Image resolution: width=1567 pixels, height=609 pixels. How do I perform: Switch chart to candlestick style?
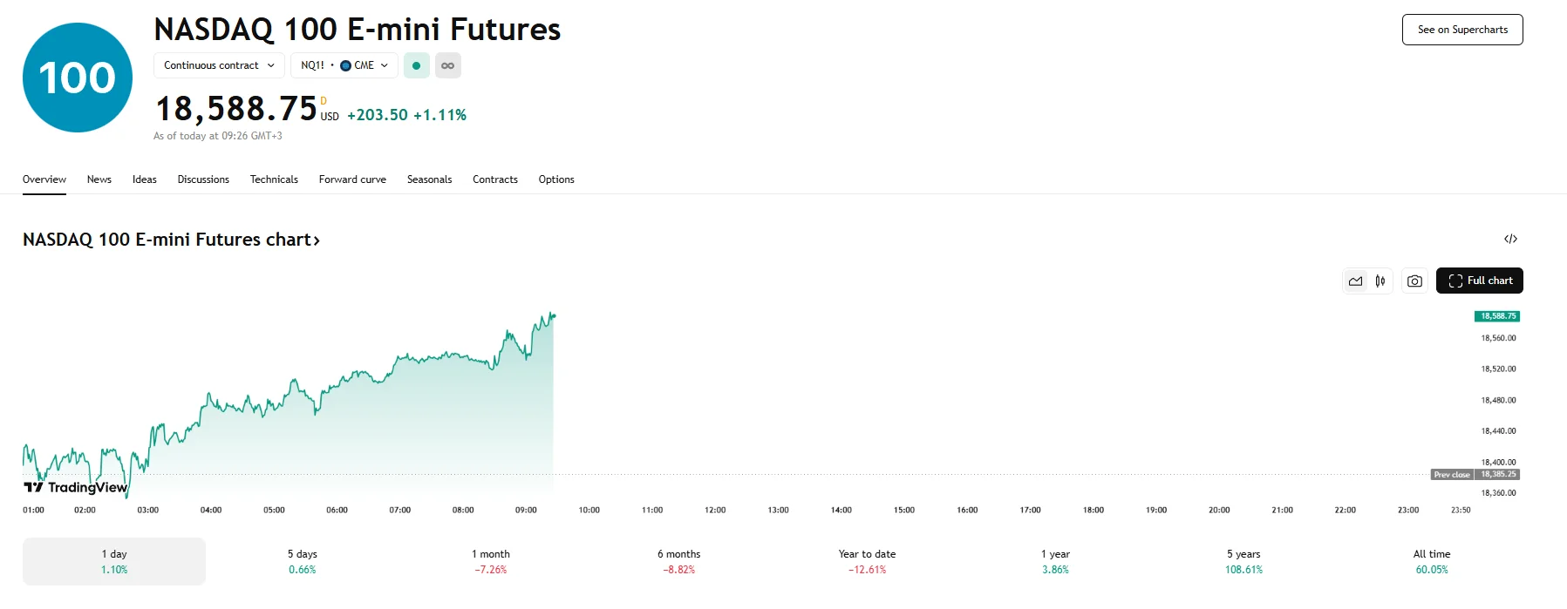(x=1380, y=281)
